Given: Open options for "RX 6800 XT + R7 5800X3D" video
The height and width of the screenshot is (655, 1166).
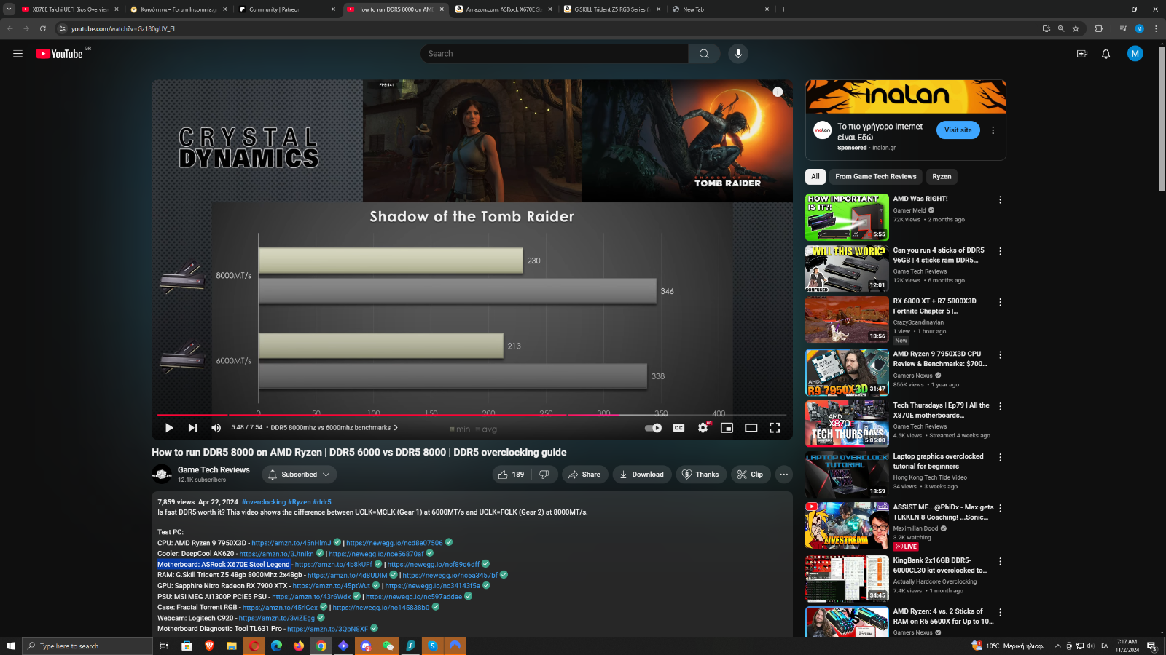Looking at the screenshot, I should [1000, 302].
